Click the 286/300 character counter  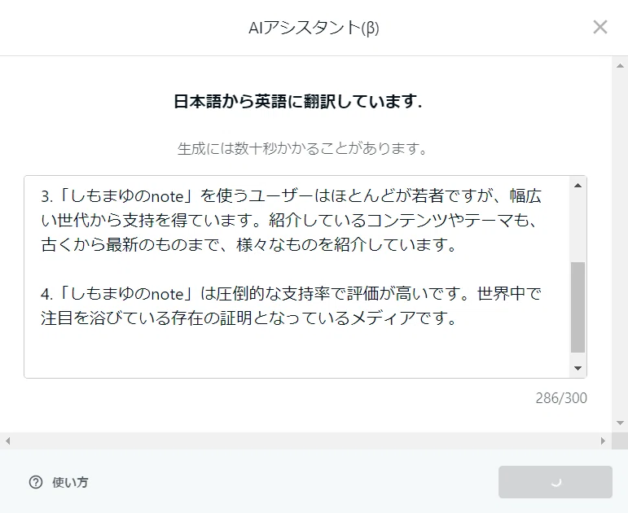[561, 398]
